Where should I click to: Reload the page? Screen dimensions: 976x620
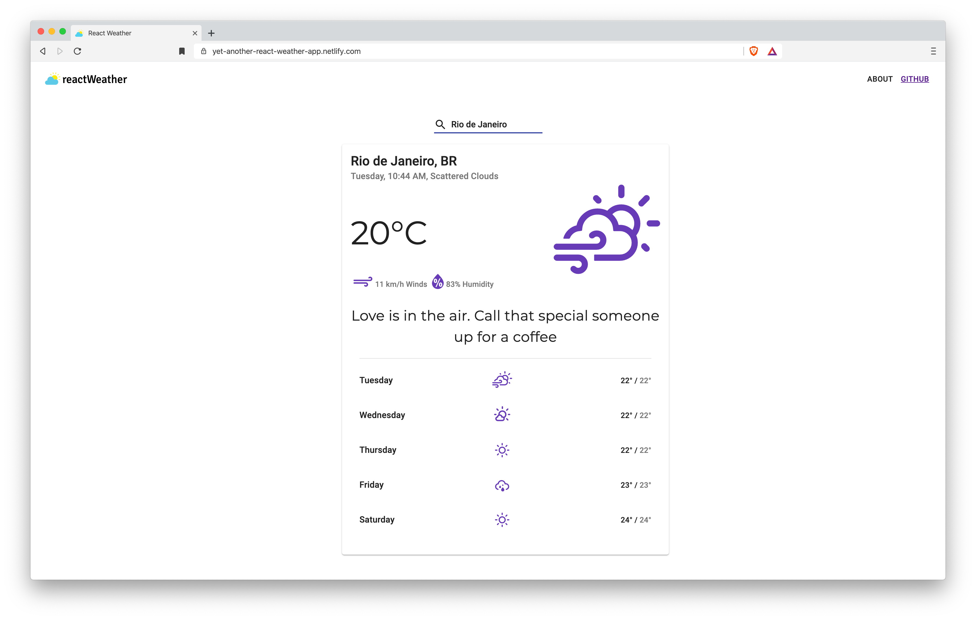77,51
